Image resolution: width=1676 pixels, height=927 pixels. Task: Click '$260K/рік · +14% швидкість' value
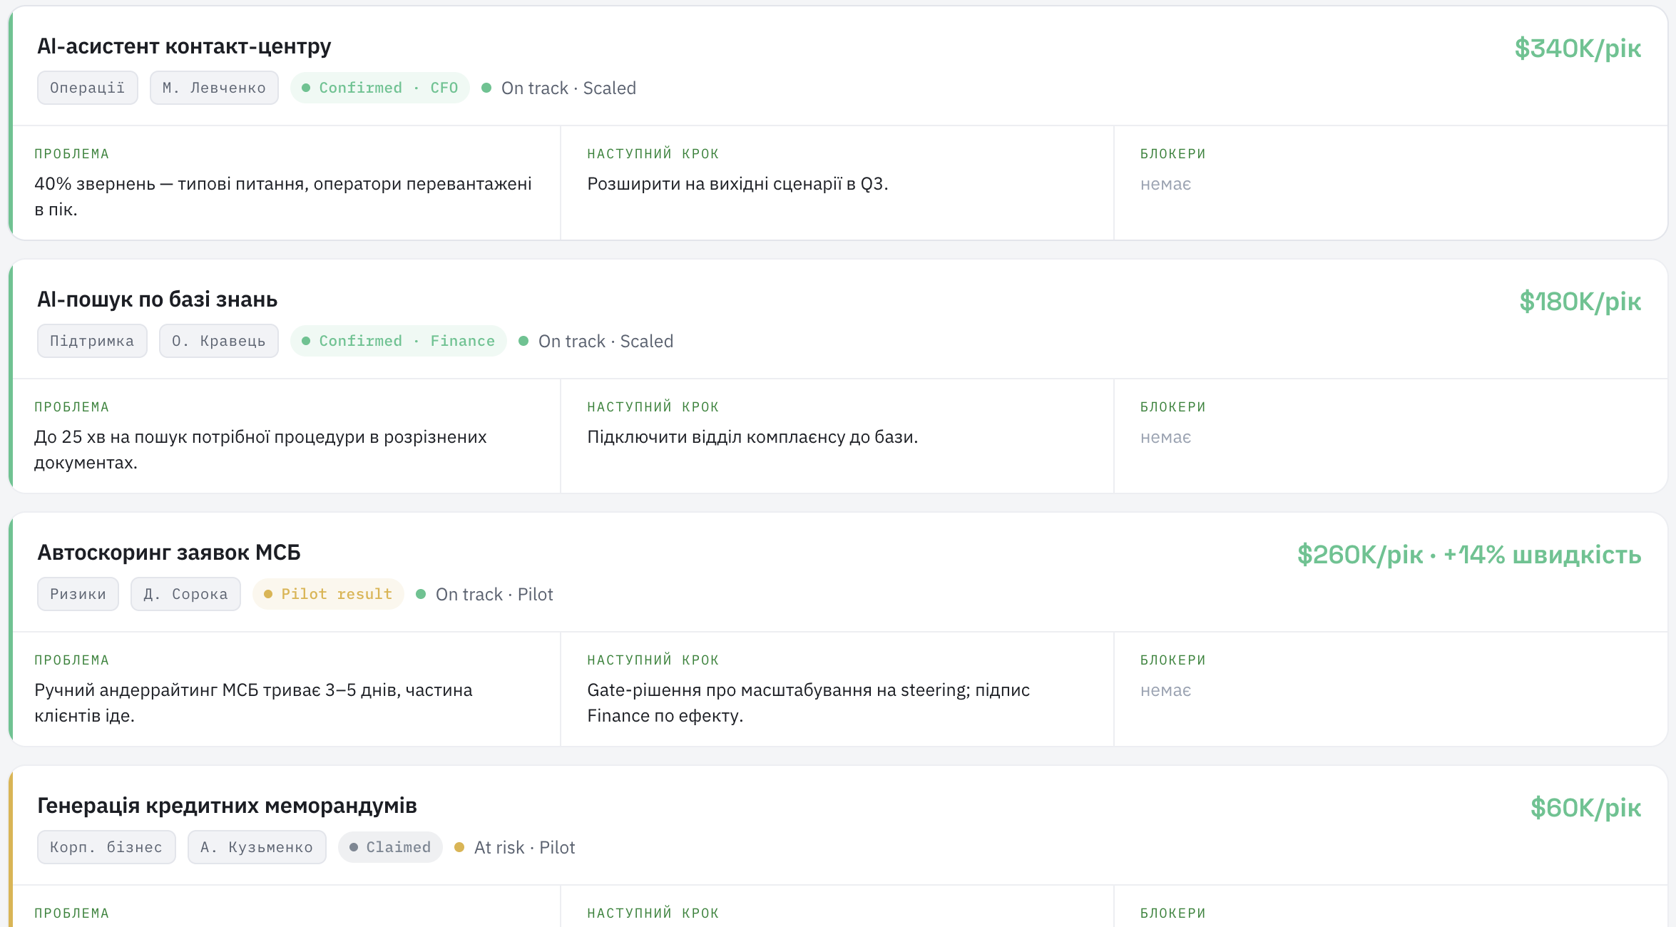1469,555
